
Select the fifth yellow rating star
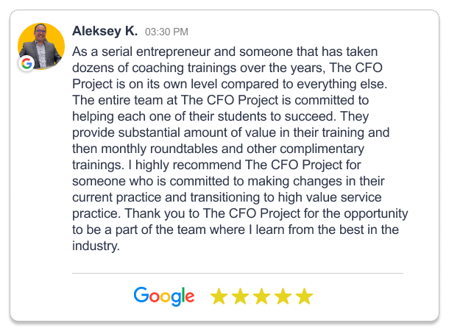point(304,296)
